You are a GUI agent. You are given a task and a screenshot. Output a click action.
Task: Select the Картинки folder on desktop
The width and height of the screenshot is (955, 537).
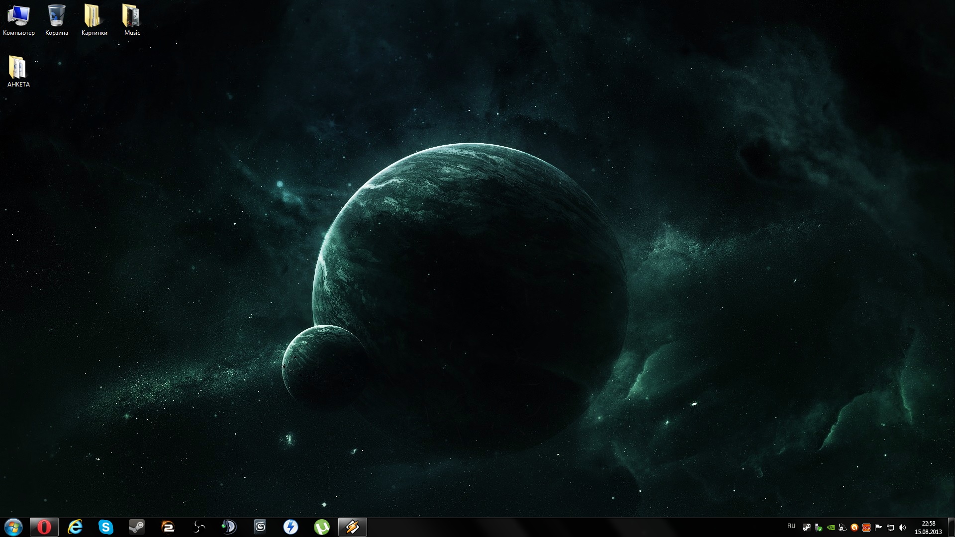tap(94, 20)
